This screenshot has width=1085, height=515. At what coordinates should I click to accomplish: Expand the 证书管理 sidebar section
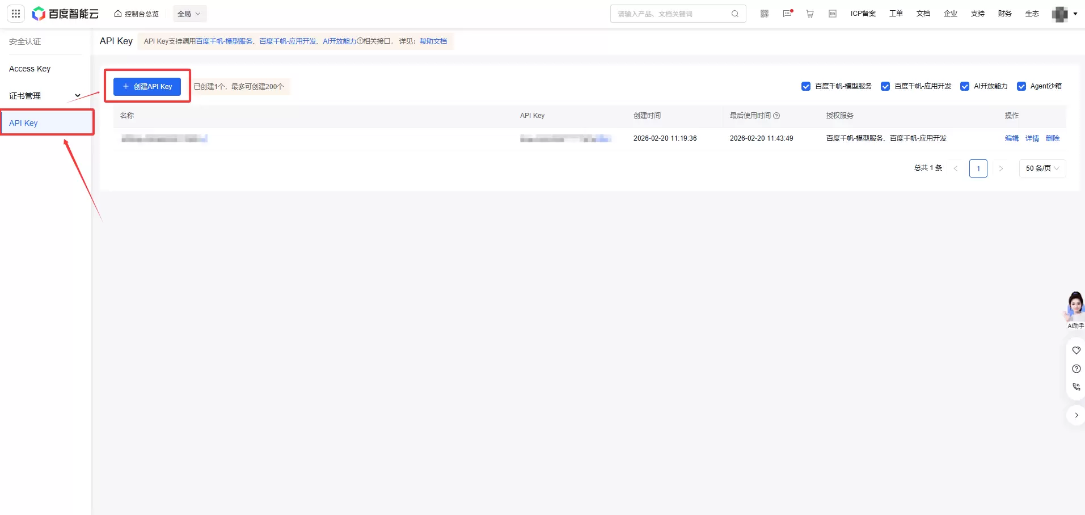click(x=44, y=96)
